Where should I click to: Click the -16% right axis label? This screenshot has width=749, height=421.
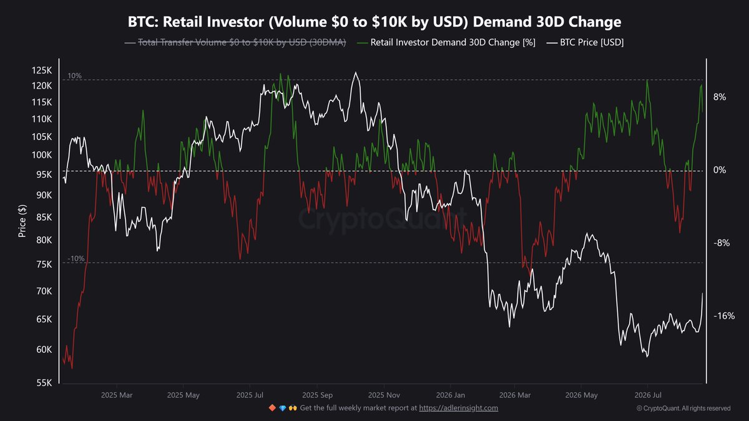(x=723, y=316)
